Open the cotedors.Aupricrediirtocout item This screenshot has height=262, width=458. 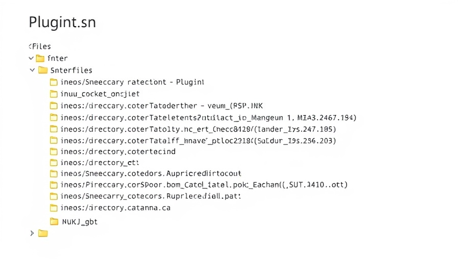[150, 174]
